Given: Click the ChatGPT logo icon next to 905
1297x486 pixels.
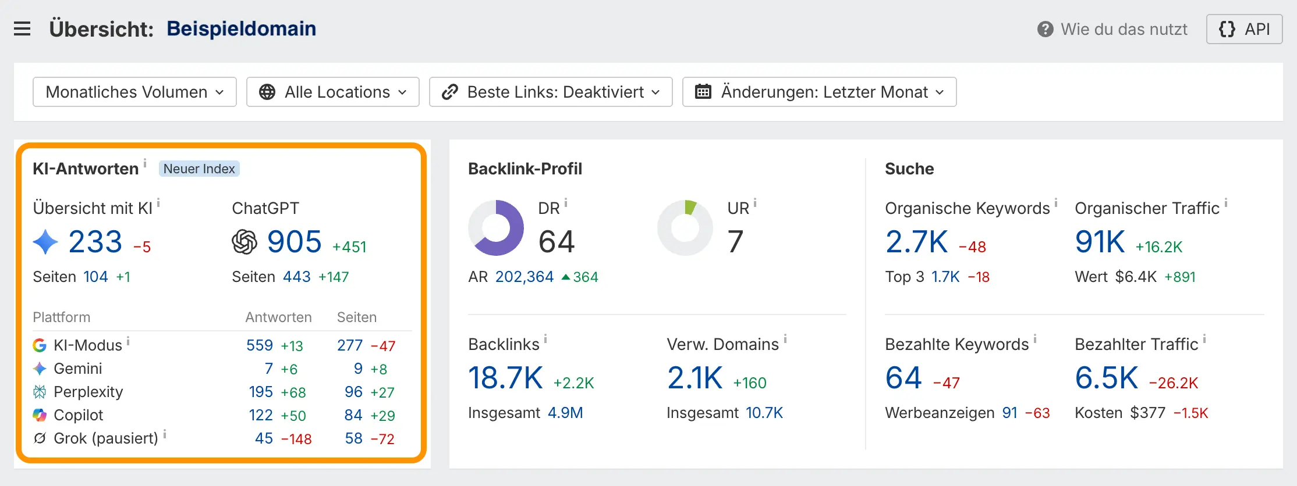Looking at the screenshot, I should (244, 242).
